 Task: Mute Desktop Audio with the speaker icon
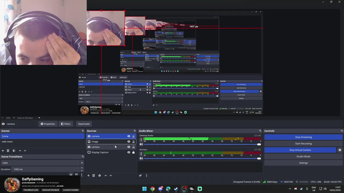click(x=141, y=144)
